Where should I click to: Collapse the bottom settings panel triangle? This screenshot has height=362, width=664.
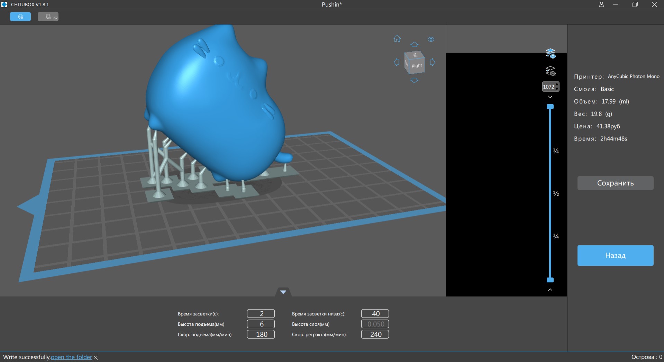283,292
